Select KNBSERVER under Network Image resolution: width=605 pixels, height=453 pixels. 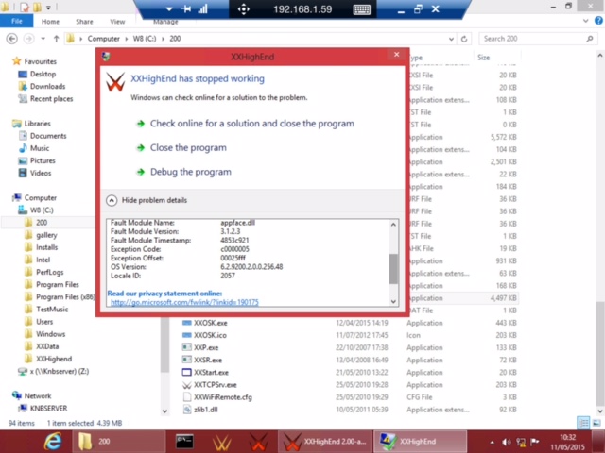[48, 409]
